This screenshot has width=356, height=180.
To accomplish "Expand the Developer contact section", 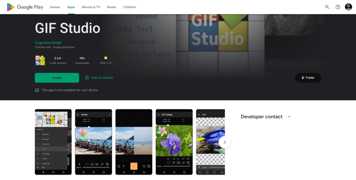I will [x=289, y=116].
